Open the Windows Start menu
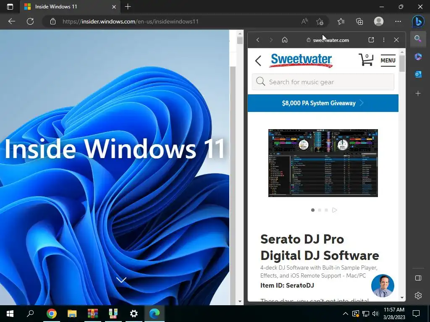 pyautogui.click(x=10, y=313)
